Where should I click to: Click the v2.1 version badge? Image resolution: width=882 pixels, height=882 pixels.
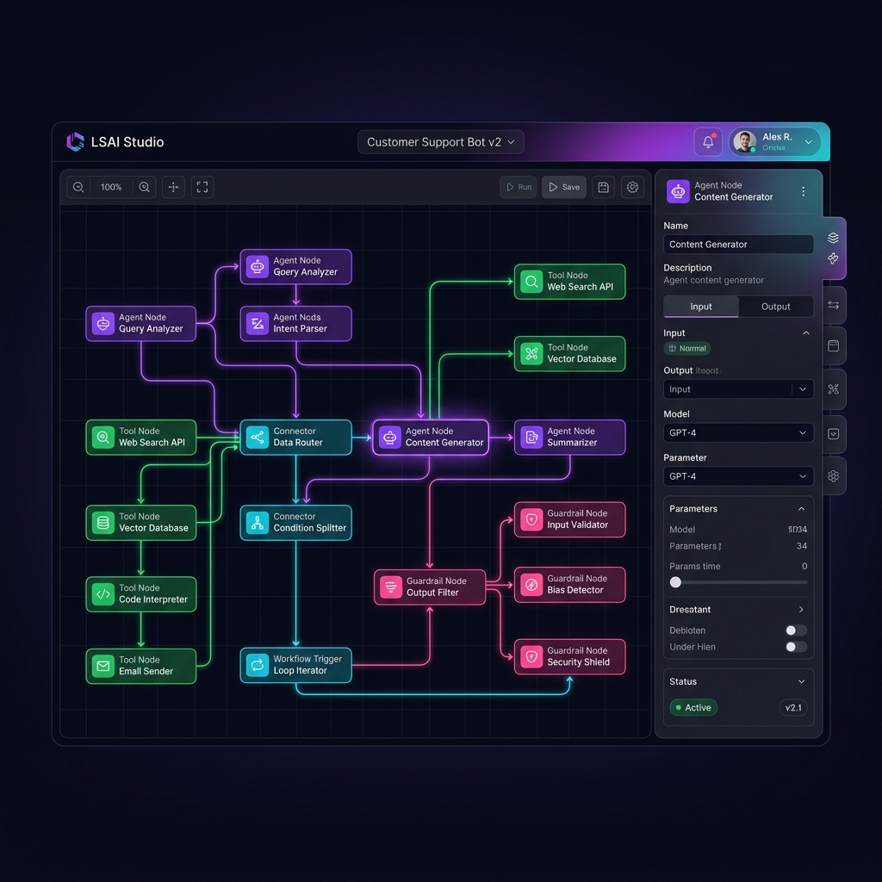click(793, 708)
